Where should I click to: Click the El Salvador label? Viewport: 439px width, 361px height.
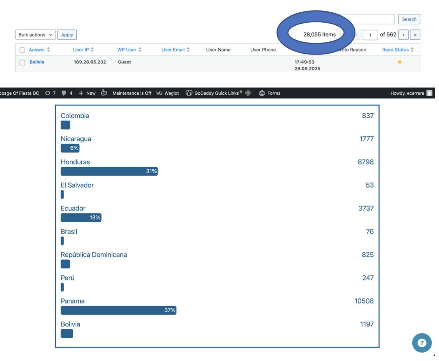click(77, 185)
